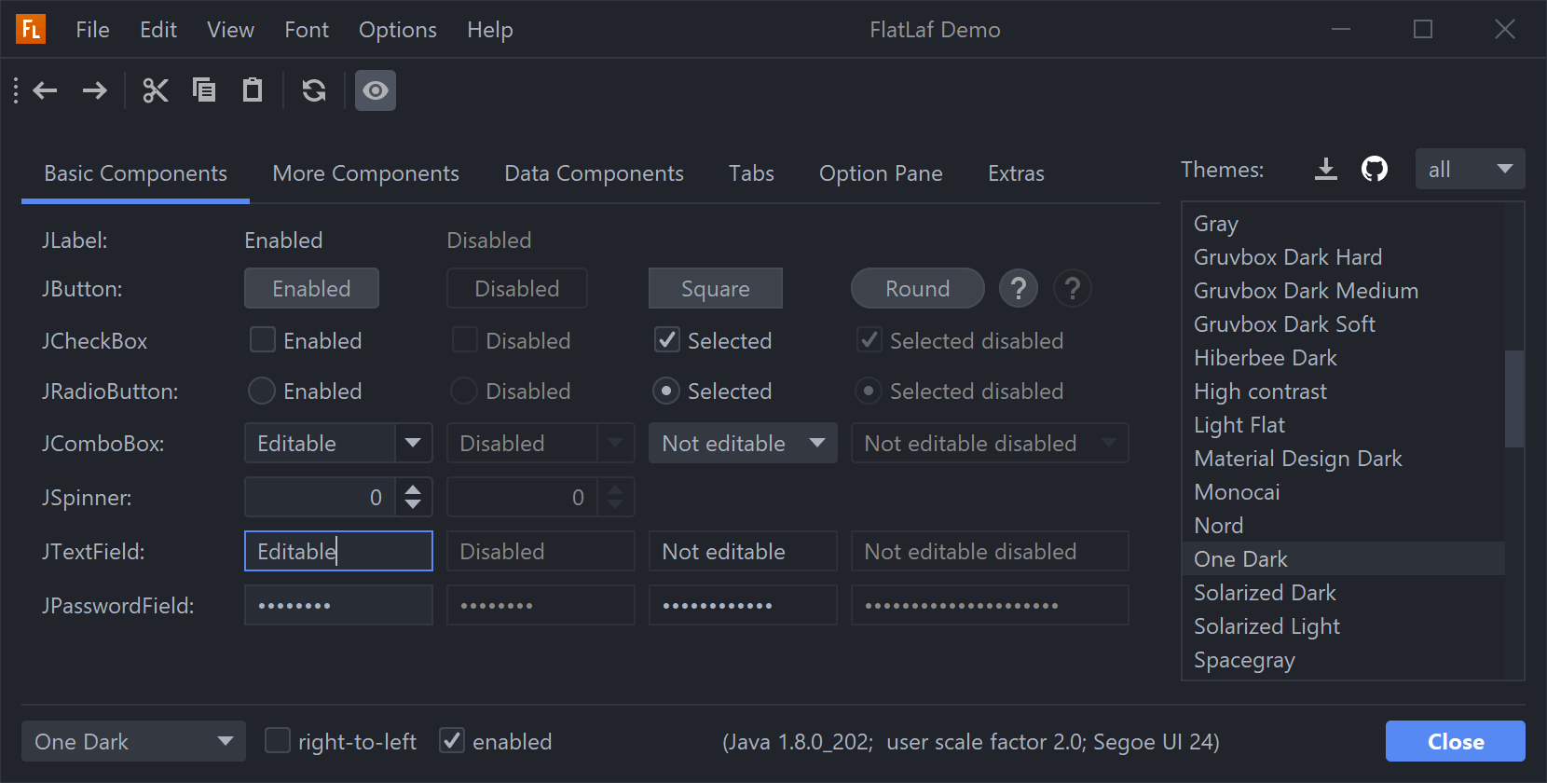Click the refresh toolbar icon
This screenshot has height=783, width=1547.
[314, 90]
